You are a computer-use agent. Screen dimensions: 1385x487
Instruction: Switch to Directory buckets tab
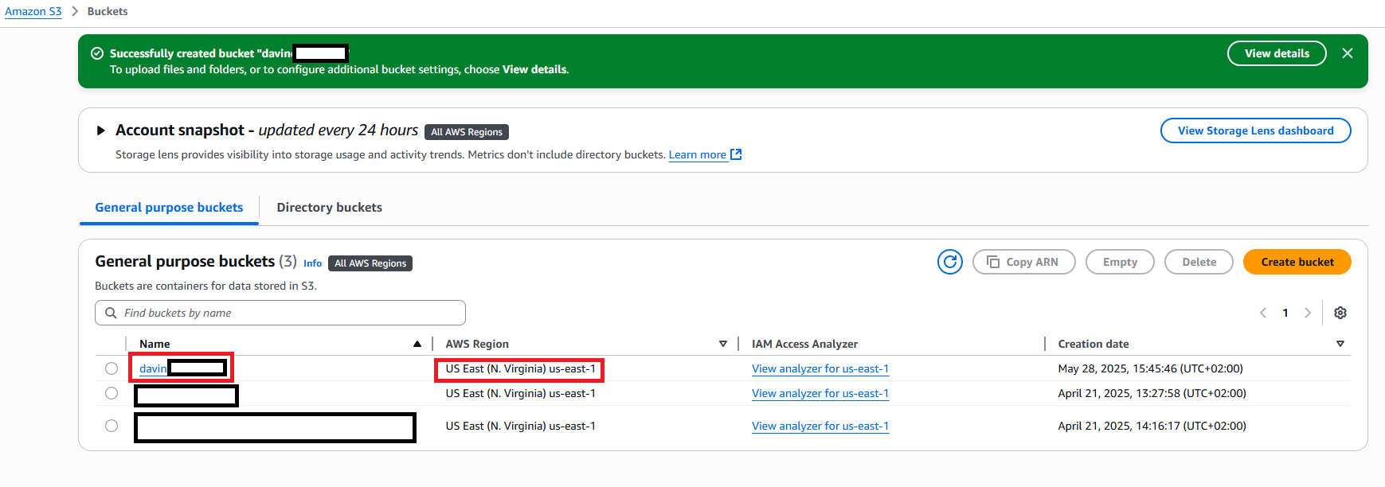(x=330, y=207)
